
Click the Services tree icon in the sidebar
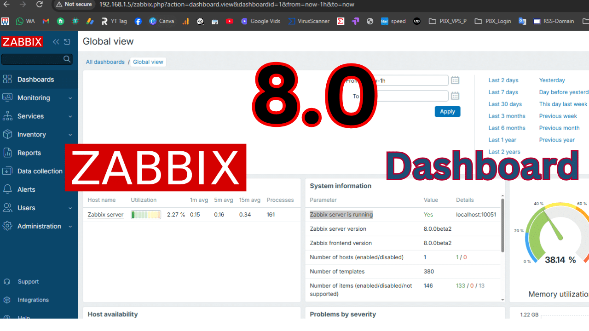click(x=7, y=116)
